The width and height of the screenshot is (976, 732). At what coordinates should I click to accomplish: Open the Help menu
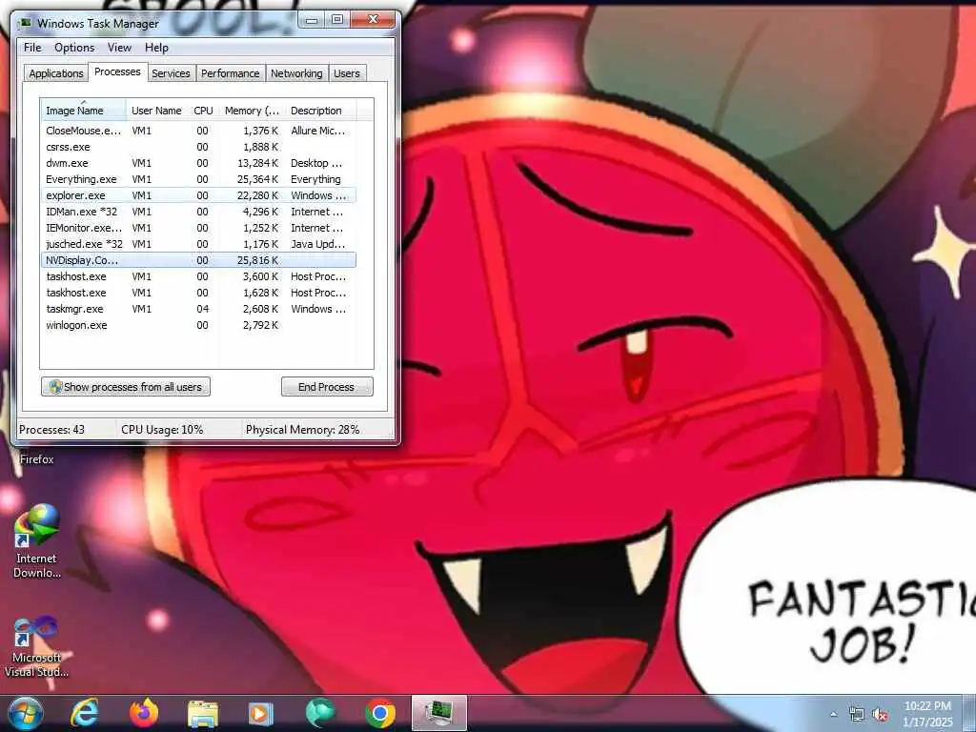click(156, 48)
